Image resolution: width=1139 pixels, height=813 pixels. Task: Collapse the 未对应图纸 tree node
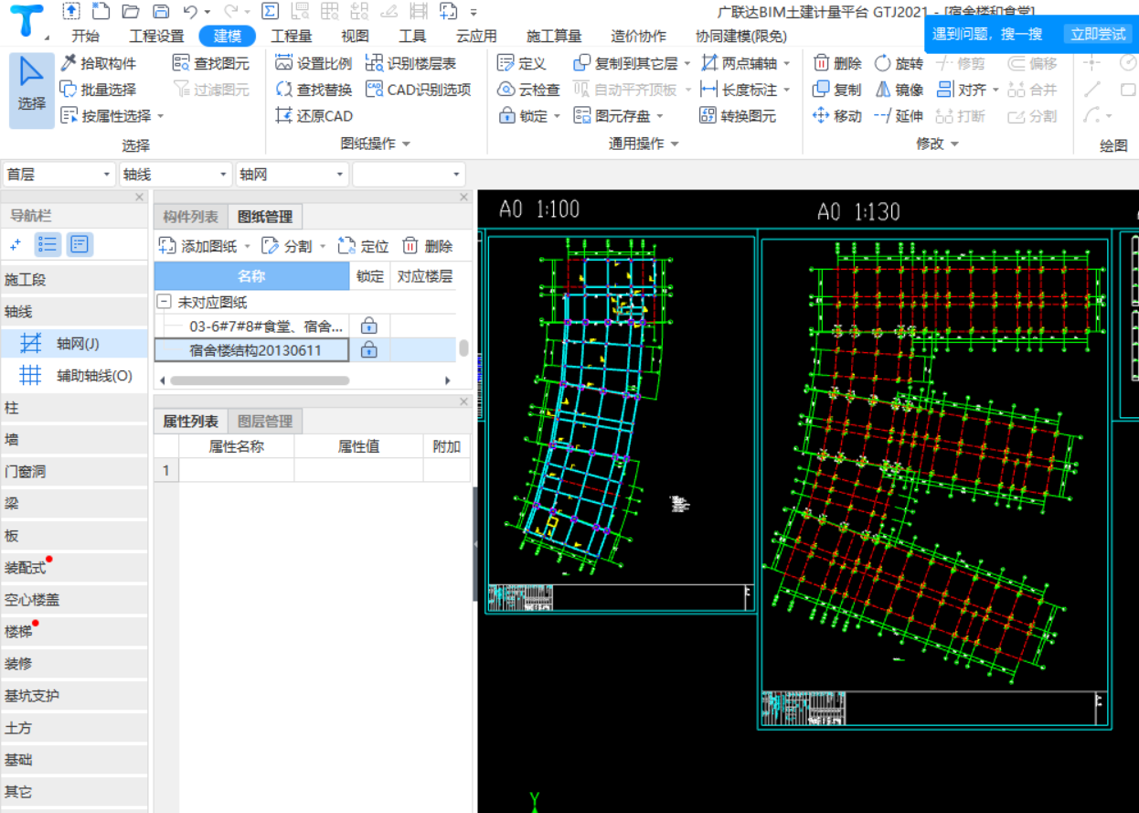coord(164,302)
